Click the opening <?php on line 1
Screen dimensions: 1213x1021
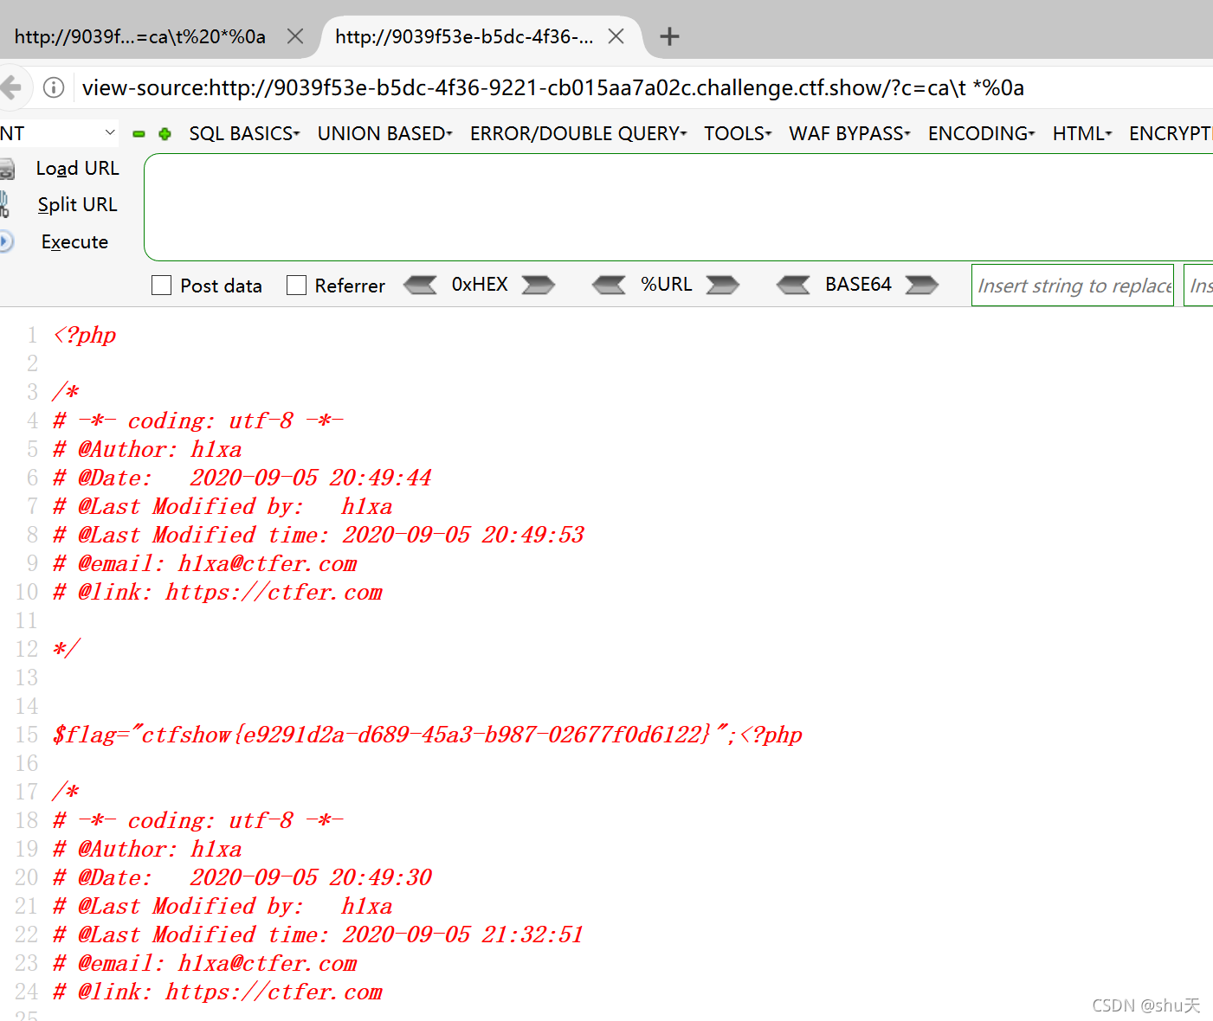[x=84, y=335]
